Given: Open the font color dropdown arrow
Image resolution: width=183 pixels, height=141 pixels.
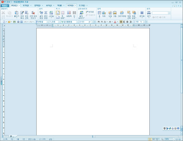Looking at the screenshot, I should pos(117,22).
